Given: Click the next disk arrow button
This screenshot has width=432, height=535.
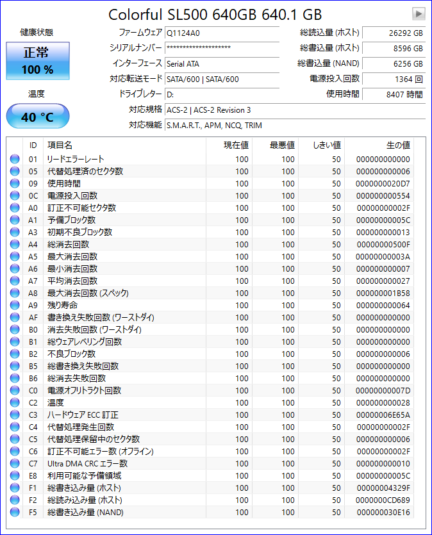Looking at the screenshot, I should [x=419, y=14].
